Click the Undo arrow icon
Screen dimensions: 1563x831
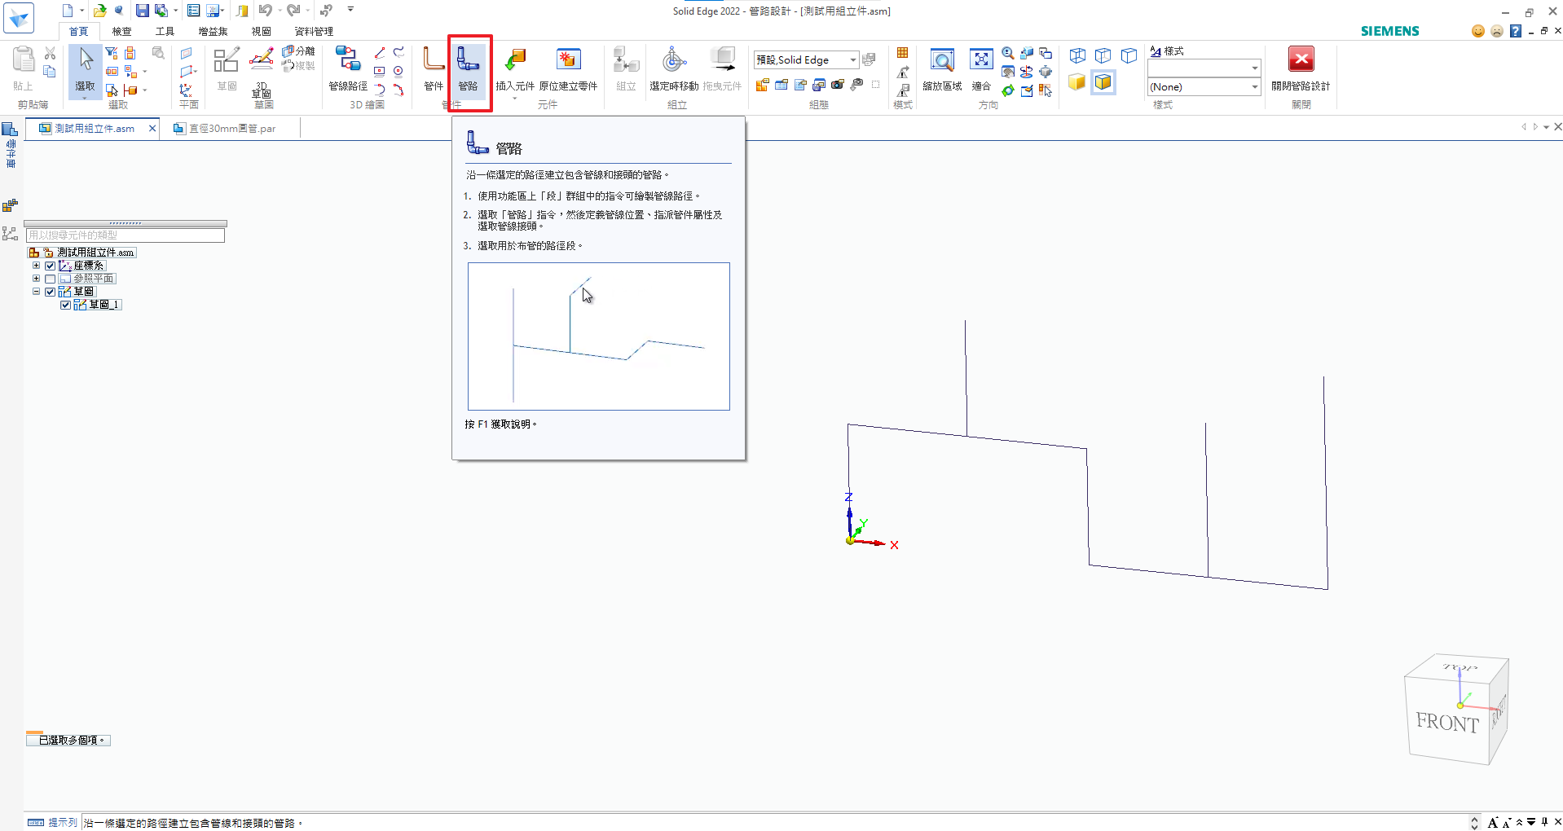(x=265, y=11)
